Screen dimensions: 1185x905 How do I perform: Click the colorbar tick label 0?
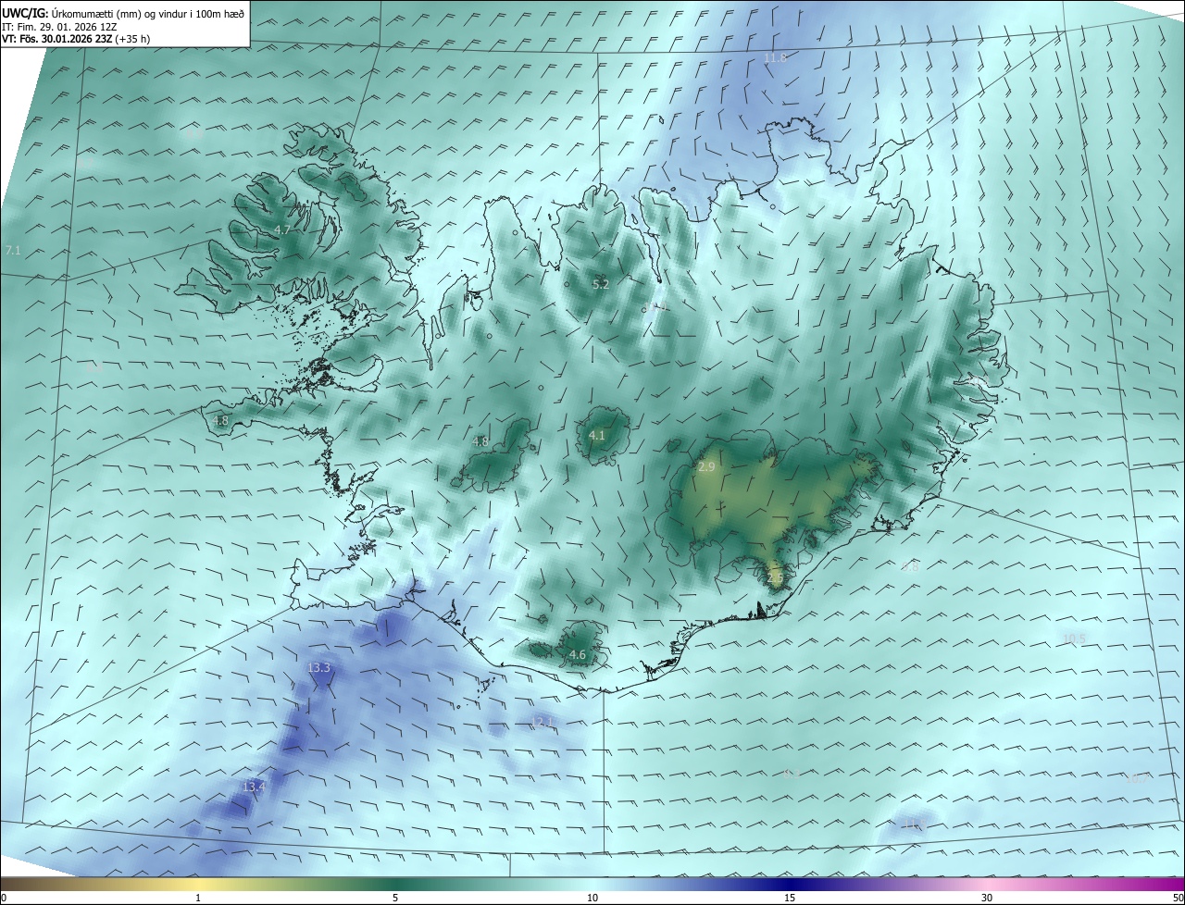click(4, 898)
